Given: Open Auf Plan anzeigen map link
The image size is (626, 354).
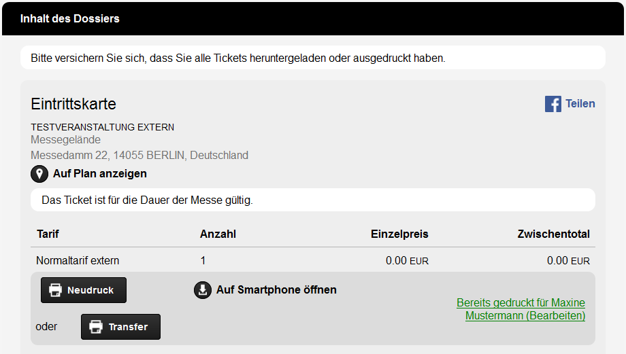Looking at the screenshot, I should point(100,174).
